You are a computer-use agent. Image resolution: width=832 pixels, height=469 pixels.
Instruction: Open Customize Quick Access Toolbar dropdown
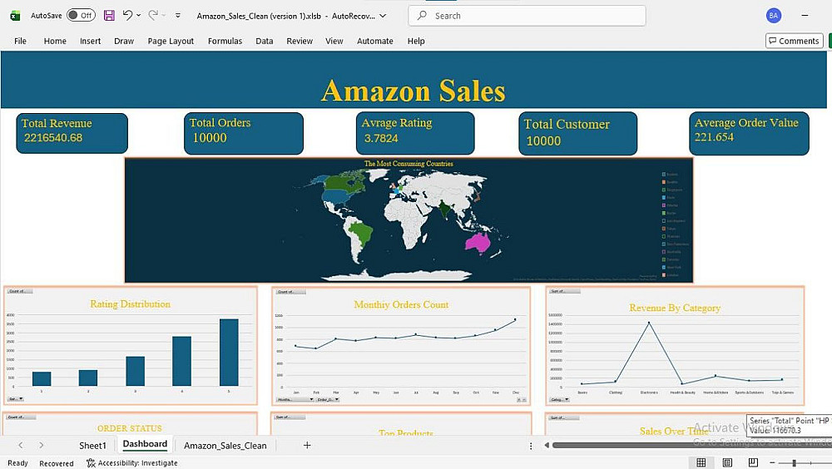[x=178, y=16]
